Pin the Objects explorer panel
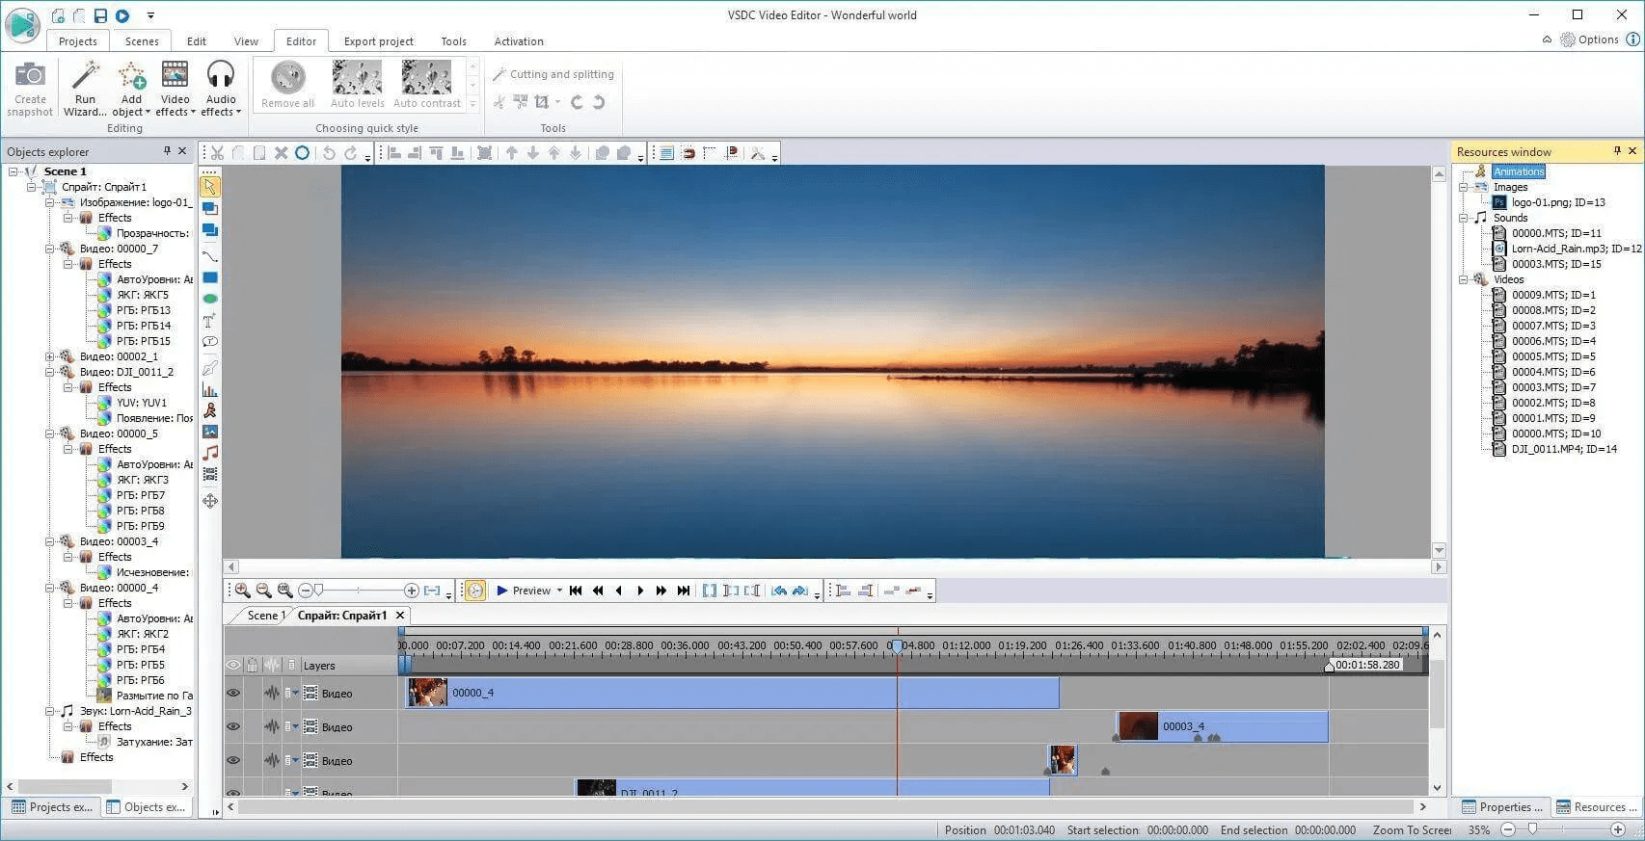 pyautogui.click(x=167, y=151)
